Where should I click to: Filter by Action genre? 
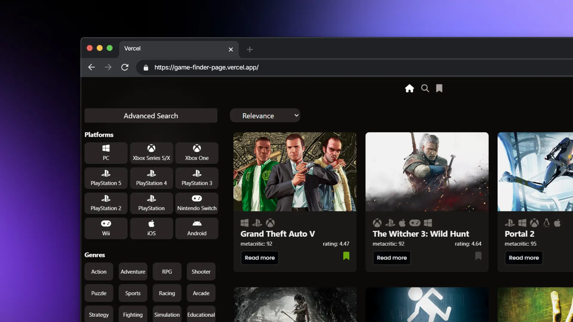[99, 272]
